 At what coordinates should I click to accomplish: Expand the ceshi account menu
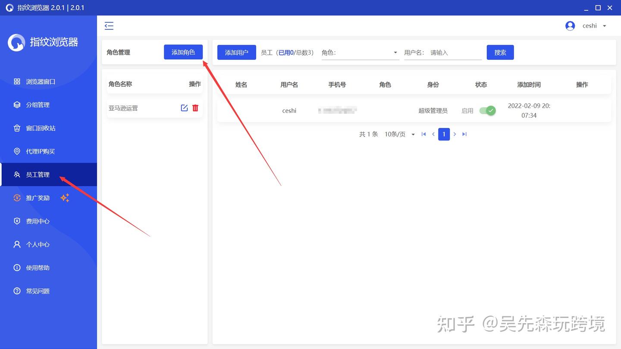(604, 25)
